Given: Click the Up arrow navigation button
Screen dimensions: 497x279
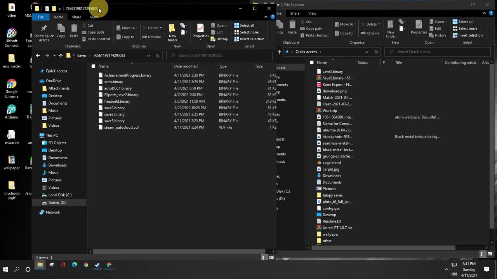Looking at the screenshot, I should pos(61,55).
